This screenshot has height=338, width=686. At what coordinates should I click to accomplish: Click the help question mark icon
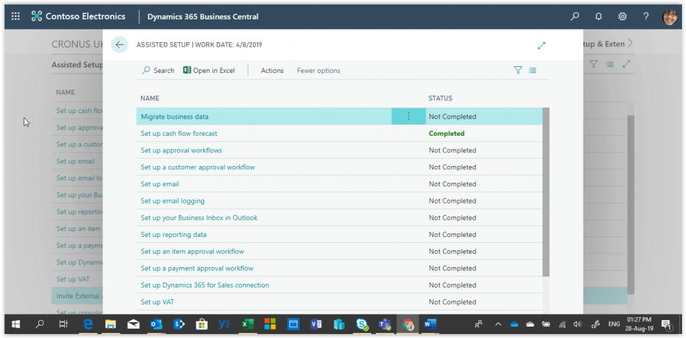[646, 17]
